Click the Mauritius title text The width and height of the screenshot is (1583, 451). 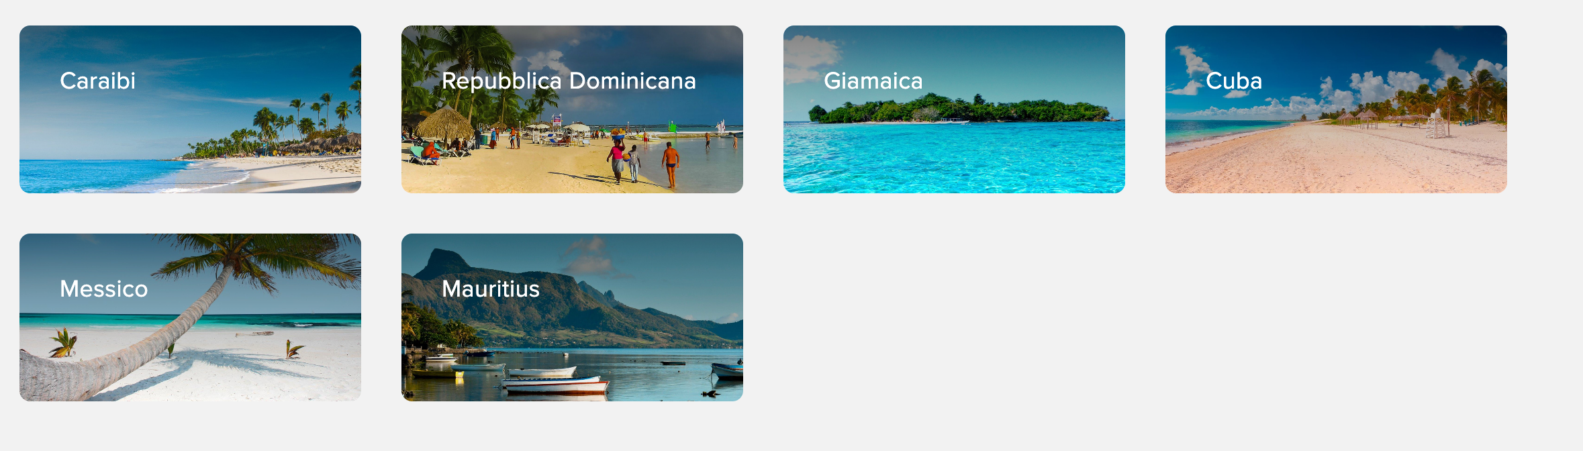point(491,289)
